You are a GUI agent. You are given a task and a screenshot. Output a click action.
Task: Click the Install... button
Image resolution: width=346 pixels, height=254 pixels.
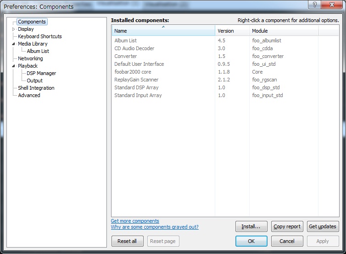tap(251, 226)
